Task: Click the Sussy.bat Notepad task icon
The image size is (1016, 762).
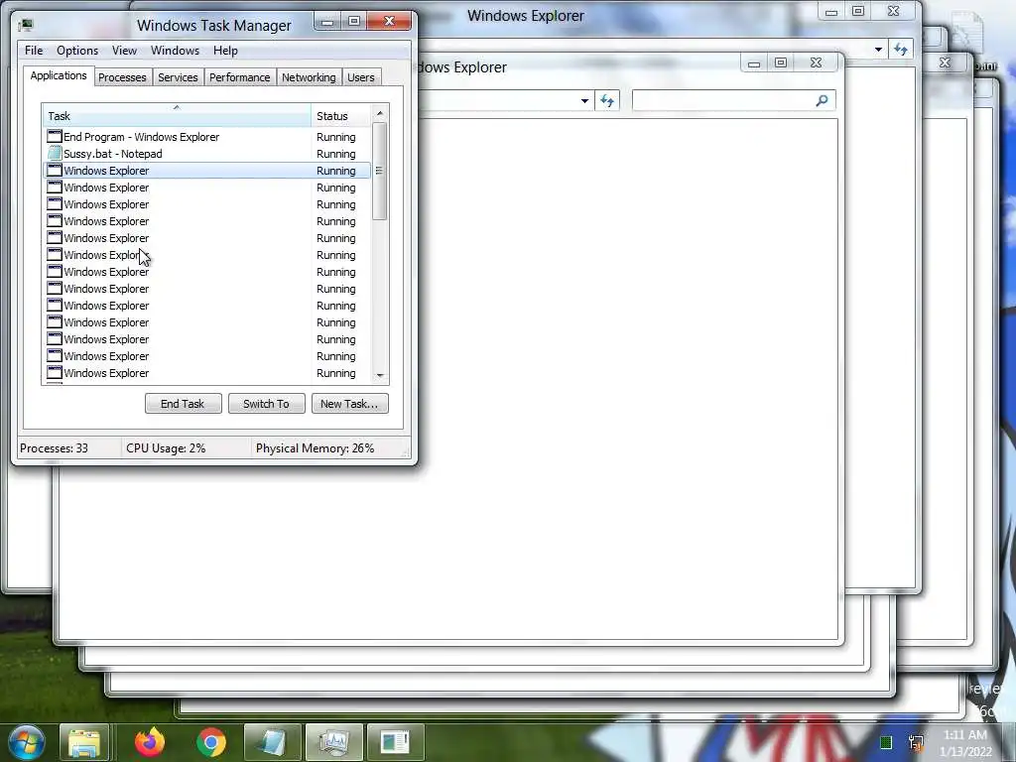Action: point(55,154)
